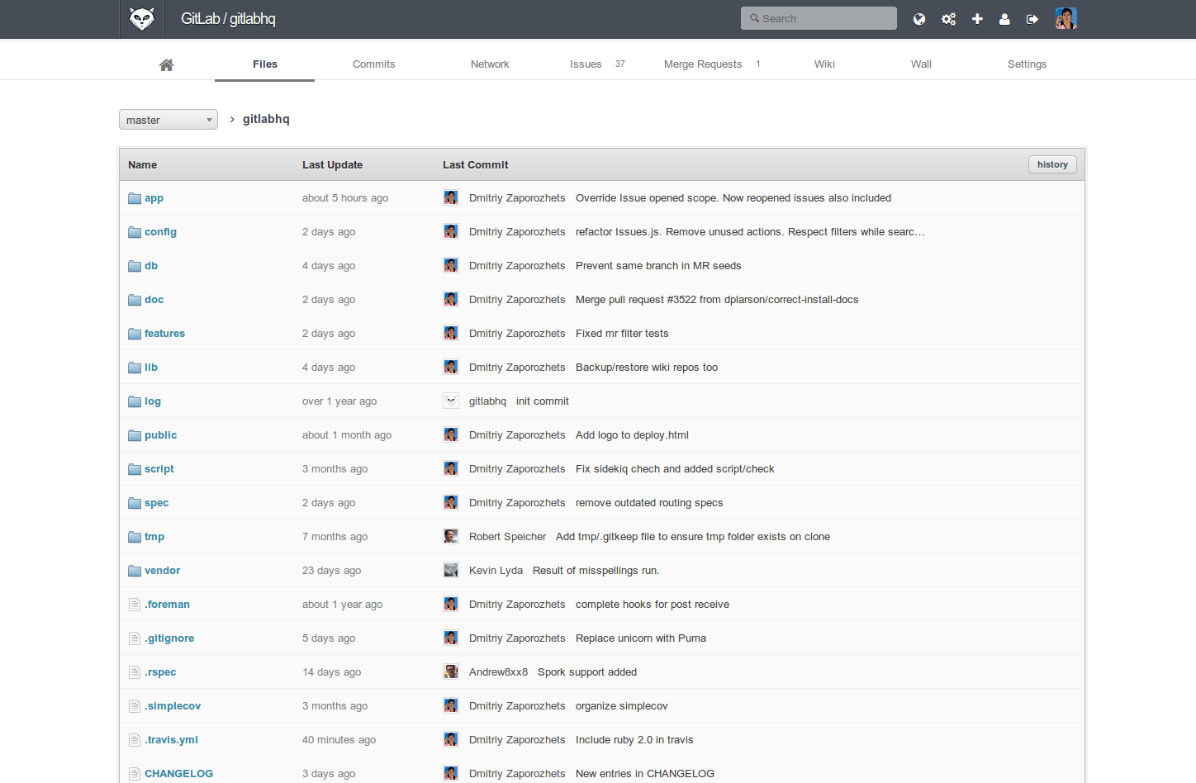This screenshot has height=783, width=1196.
Task: Open profile settings via the person icon
Action: click(1004, 18)
